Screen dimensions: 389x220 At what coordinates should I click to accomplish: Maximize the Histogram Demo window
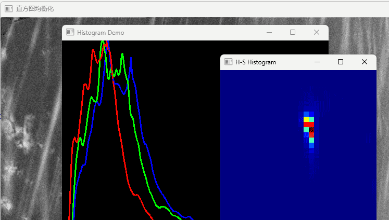293,33
